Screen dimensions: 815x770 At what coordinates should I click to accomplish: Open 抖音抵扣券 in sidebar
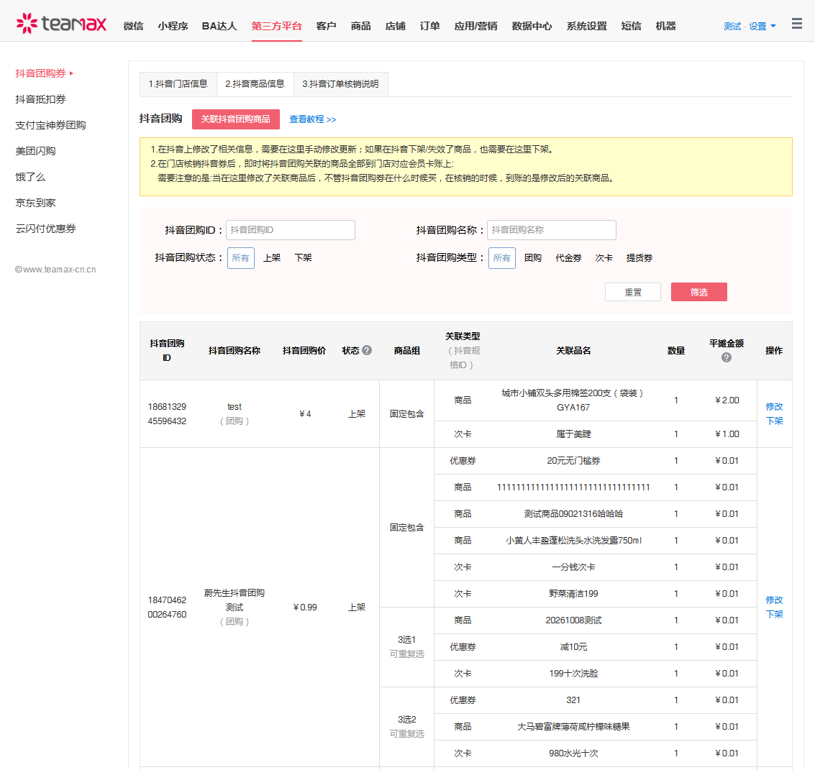tap(40, 99)
